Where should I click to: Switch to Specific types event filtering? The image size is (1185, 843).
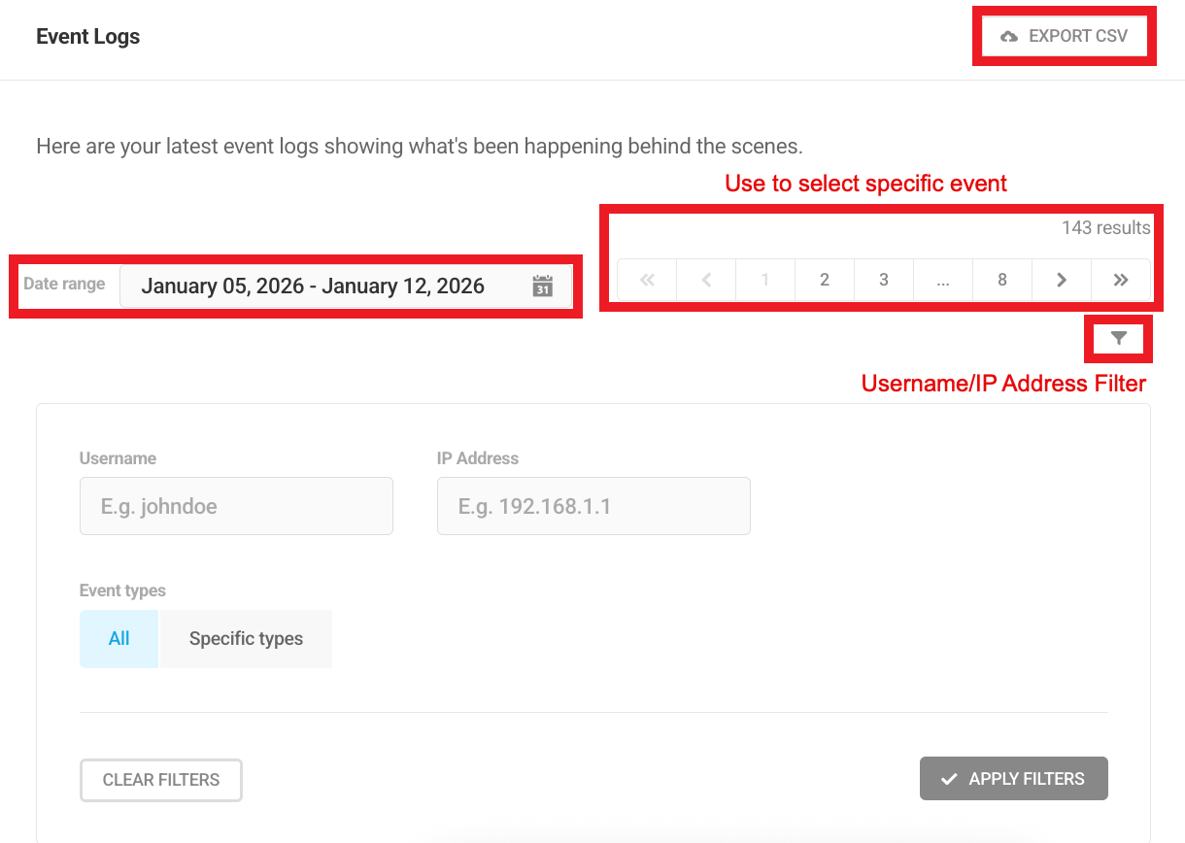click(x=245, y=638)
